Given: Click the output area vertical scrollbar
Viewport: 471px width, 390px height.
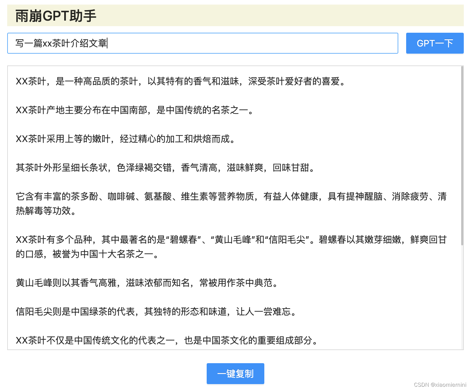Looking at the screenshot, I should (x=462, y=156).
